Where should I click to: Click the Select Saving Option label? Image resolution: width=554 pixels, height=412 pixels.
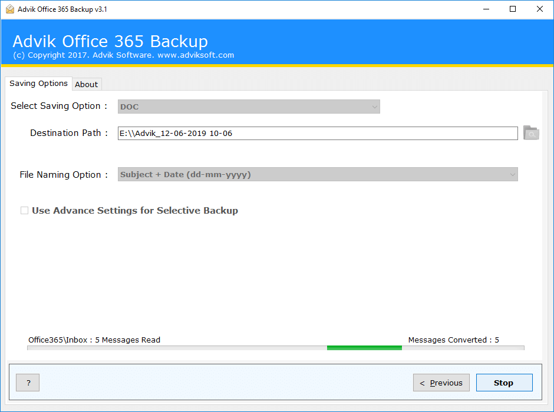coord(59,106)
